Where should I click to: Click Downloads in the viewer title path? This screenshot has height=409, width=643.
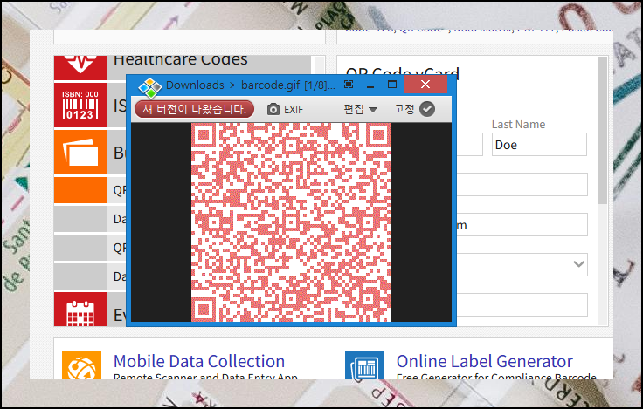click(195, 85)
